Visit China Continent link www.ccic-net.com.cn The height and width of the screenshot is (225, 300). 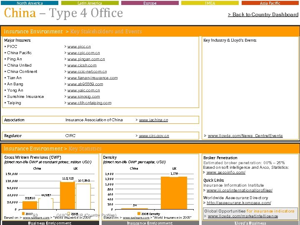pyautogui.click(x=87, y=72)
